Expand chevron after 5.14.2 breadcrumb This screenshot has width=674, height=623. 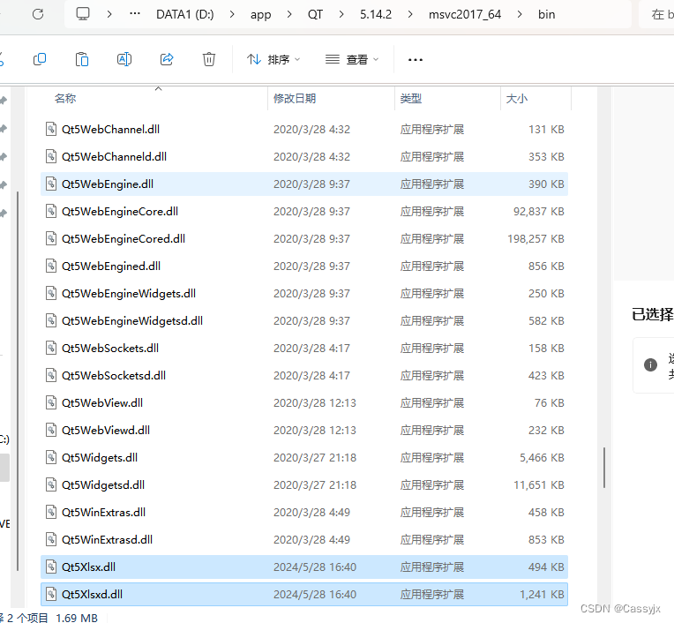coord(410,14)
